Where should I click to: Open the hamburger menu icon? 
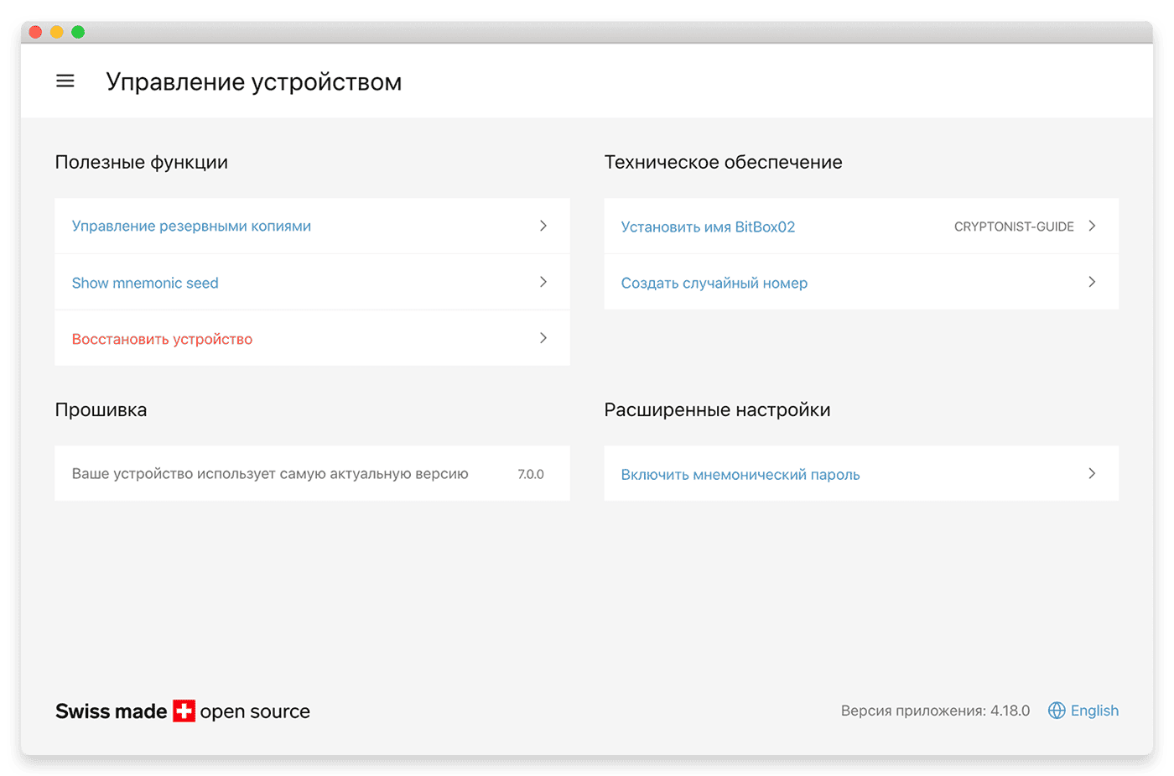pos(65,81)
